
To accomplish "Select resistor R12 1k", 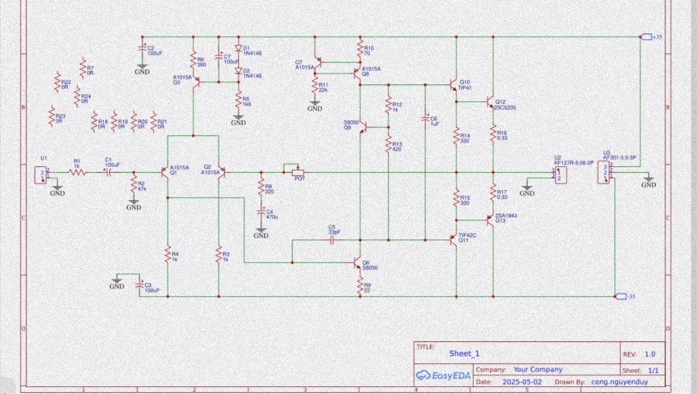I will tap(389, 105).
